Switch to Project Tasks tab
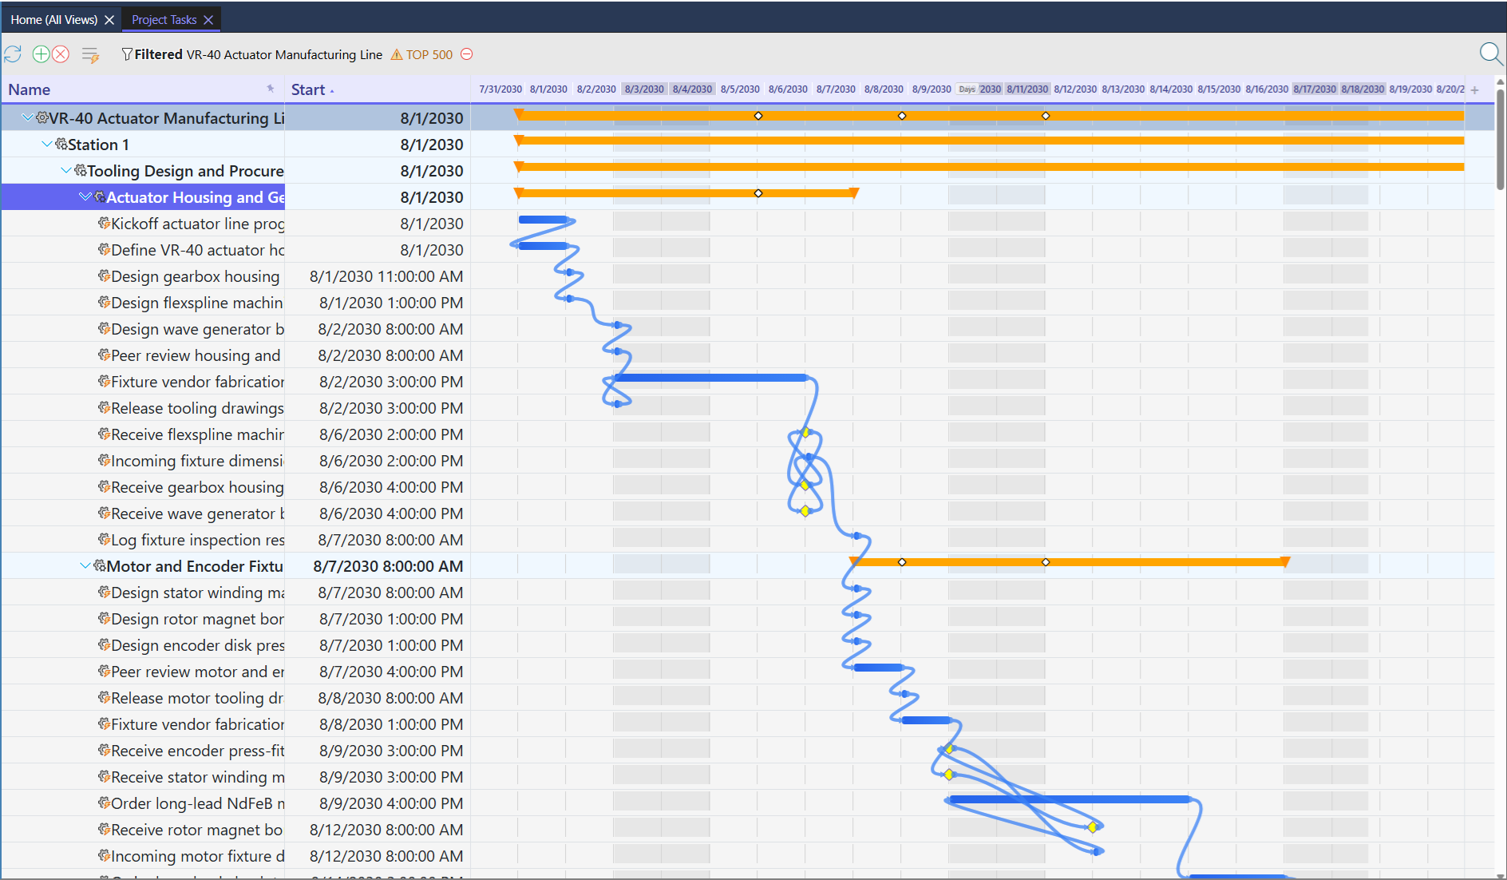Screen dimensions: 1507x880 click(164, 20)
